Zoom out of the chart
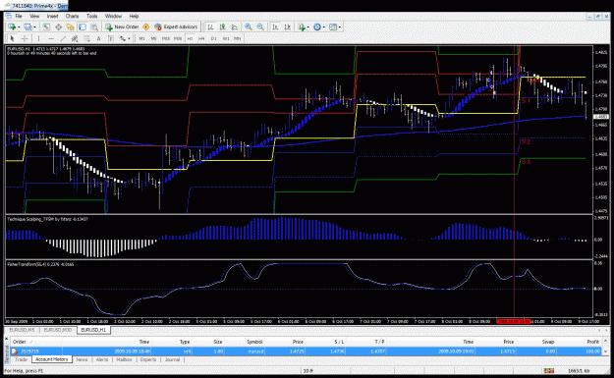The image size is (614, 378). pos(260,27)
